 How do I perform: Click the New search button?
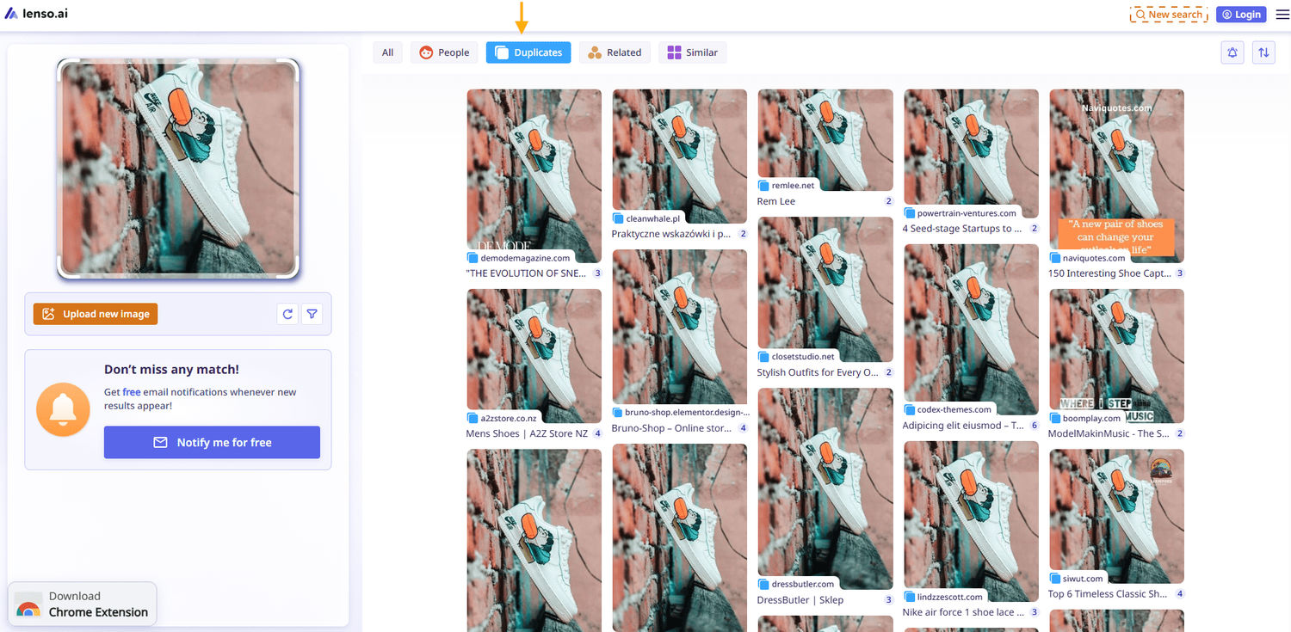tap(1169, 15)
